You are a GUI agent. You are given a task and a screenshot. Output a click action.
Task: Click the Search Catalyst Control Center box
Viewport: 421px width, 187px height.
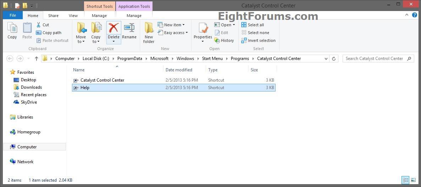pos(378,59)
